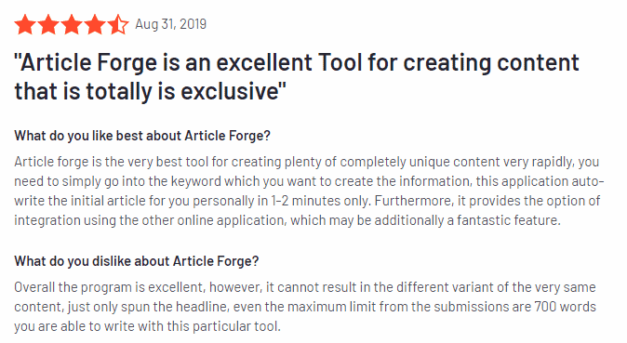The width and height of the screenshot is (627, 343).
Task: Click the first orange rating star
Action: 25,24
